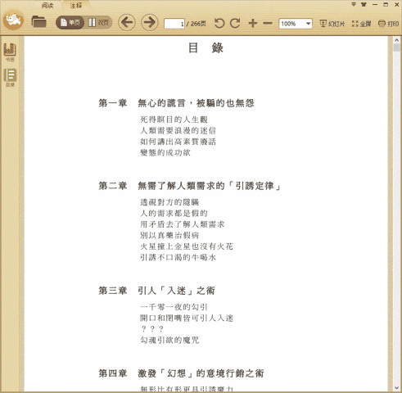This screenshot has width=402, height=393.
Task: Go to next page with right arrow
Action: click(x=149, y=22)
